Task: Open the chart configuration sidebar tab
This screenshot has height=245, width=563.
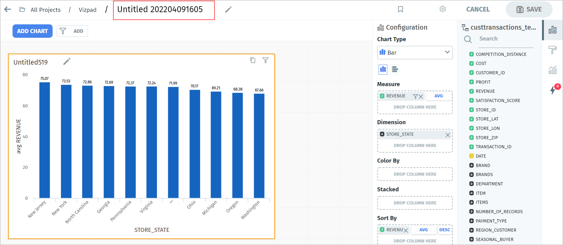Action: pos(553,30)
